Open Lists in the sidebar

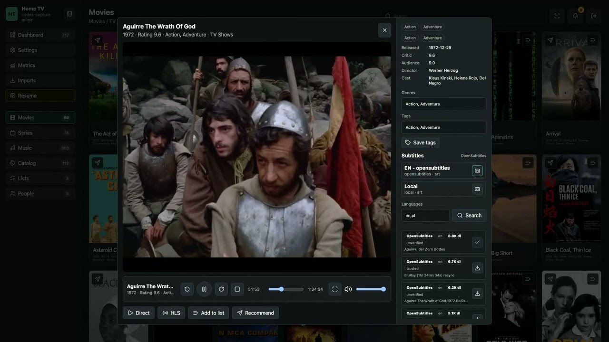click(x=40, y=178)
